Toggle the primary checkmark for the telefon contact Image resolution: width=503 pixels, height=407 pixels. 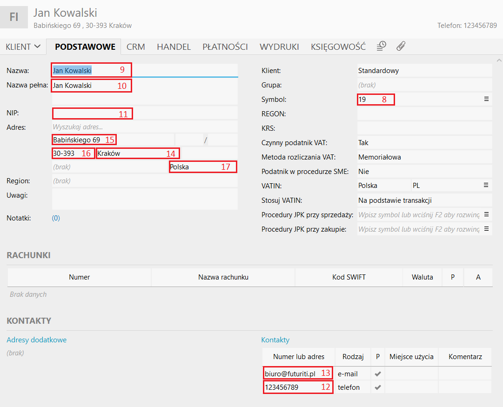378,387
